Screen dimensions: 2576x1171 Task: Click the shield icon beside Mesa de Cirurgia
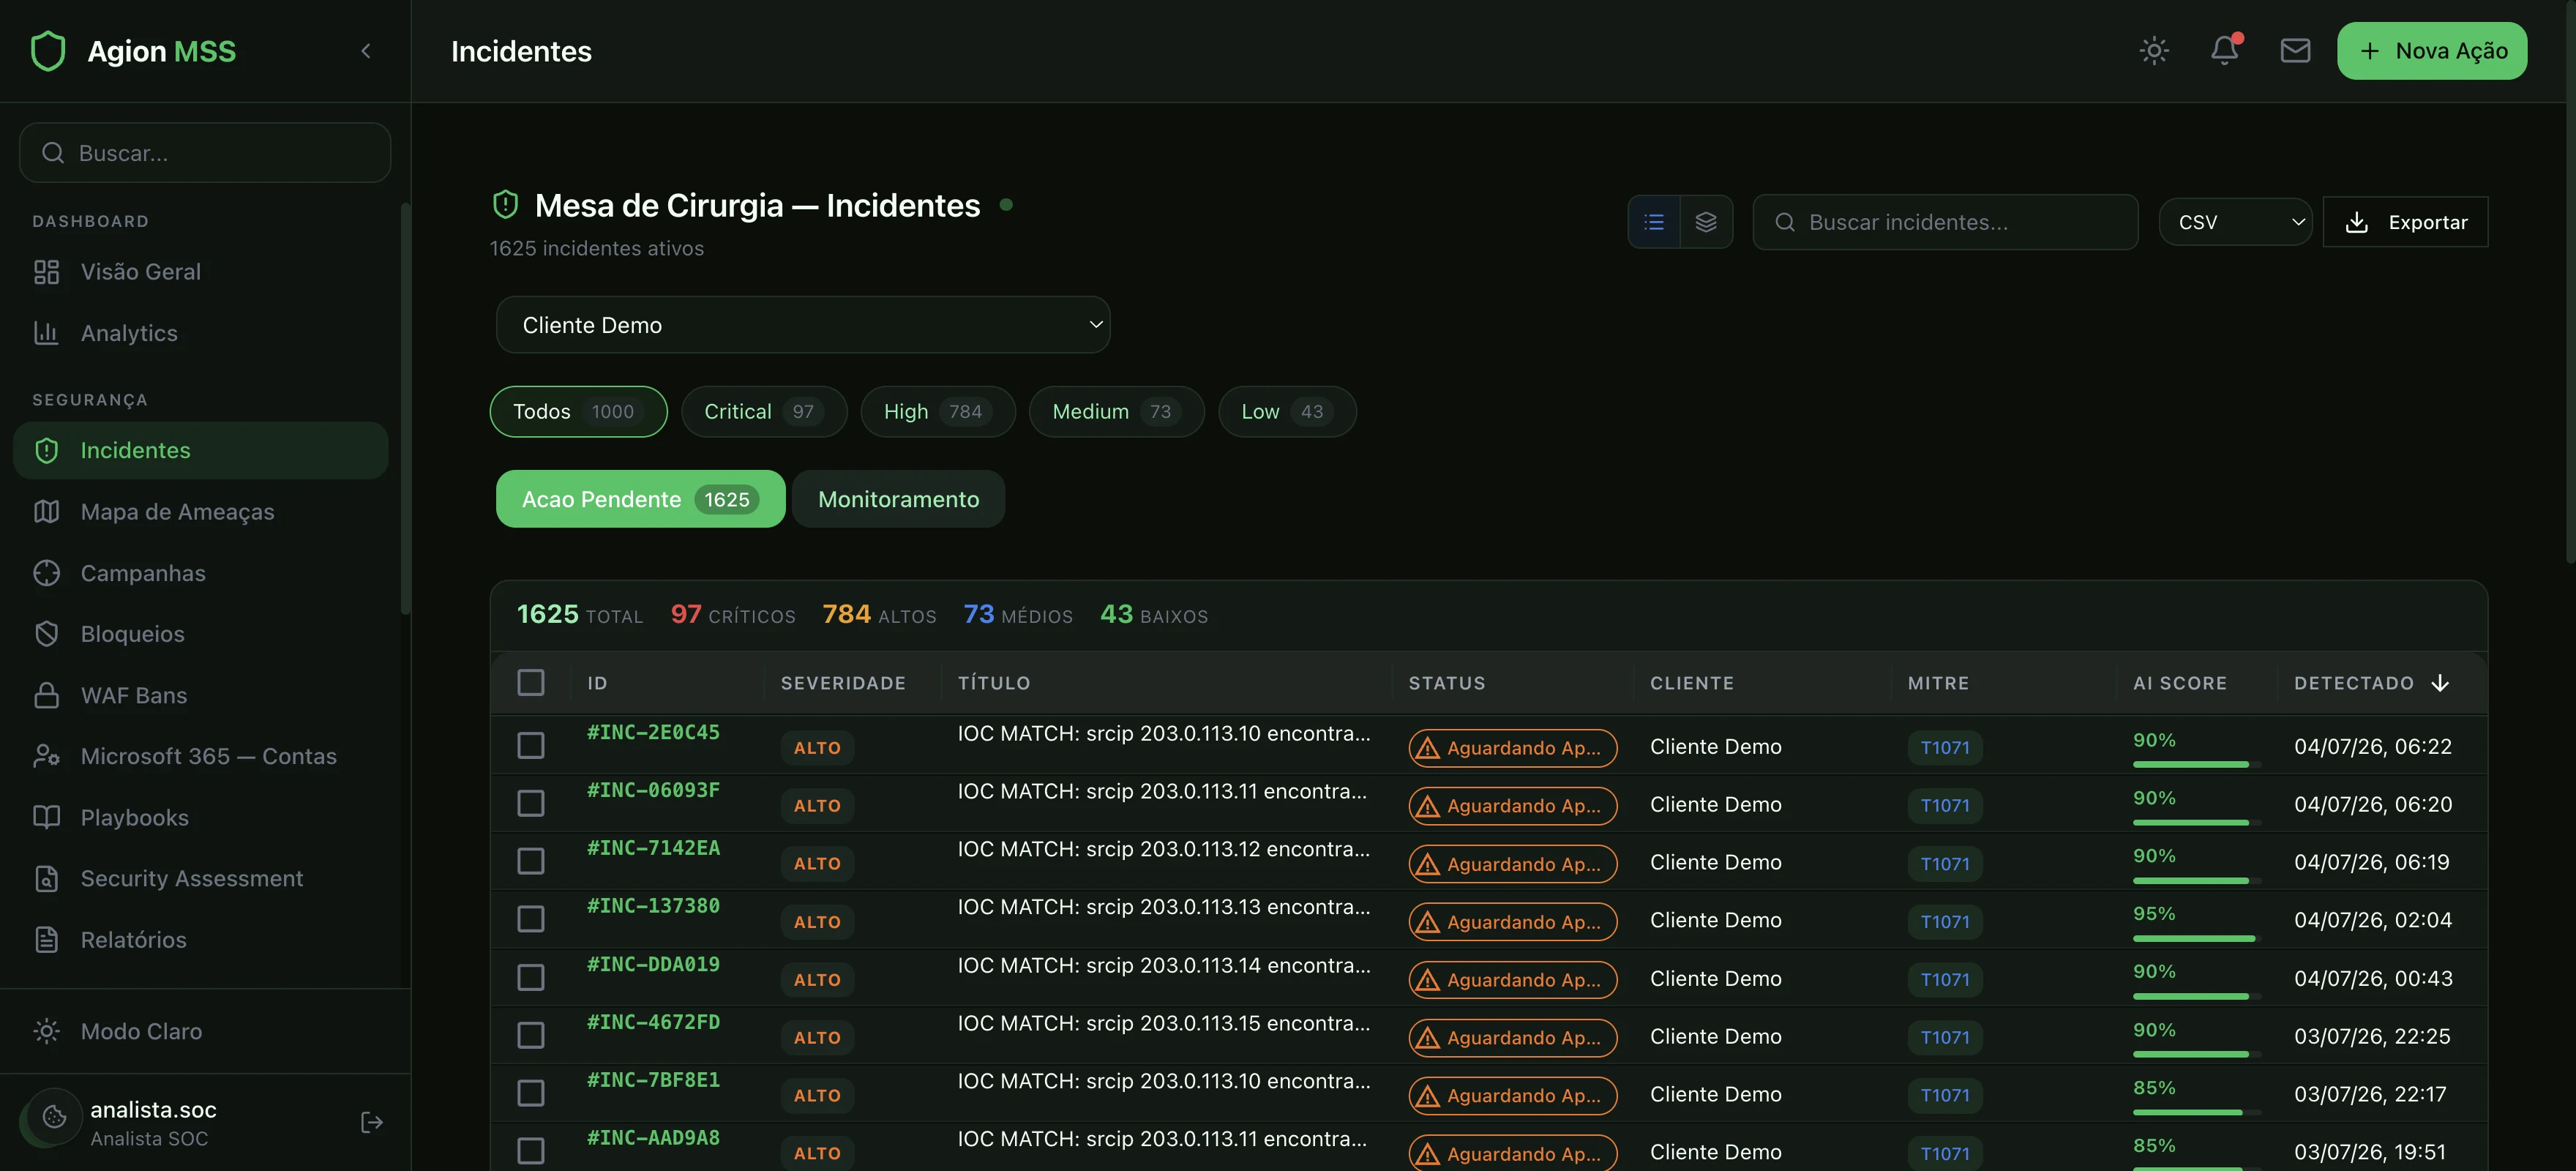point(506,205)
